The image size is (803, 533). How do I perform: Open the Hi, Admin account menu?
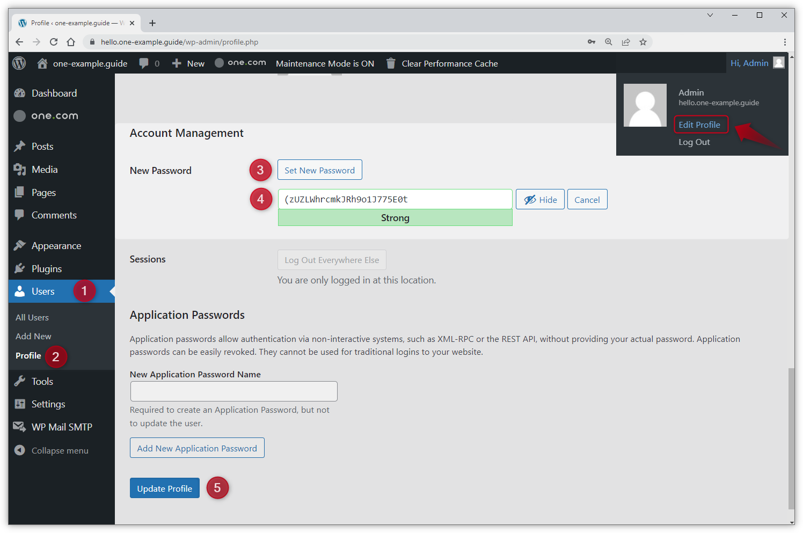click(757, 63)
